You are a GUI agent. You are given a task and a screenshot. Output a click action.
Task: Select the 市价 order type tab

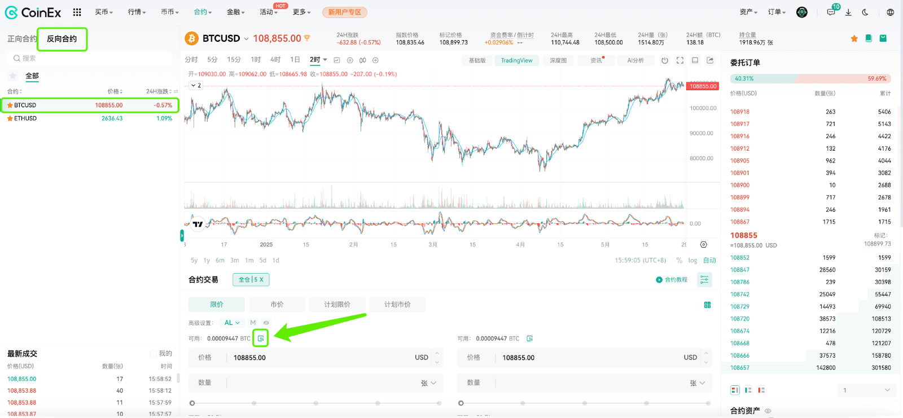click(277, 305)
